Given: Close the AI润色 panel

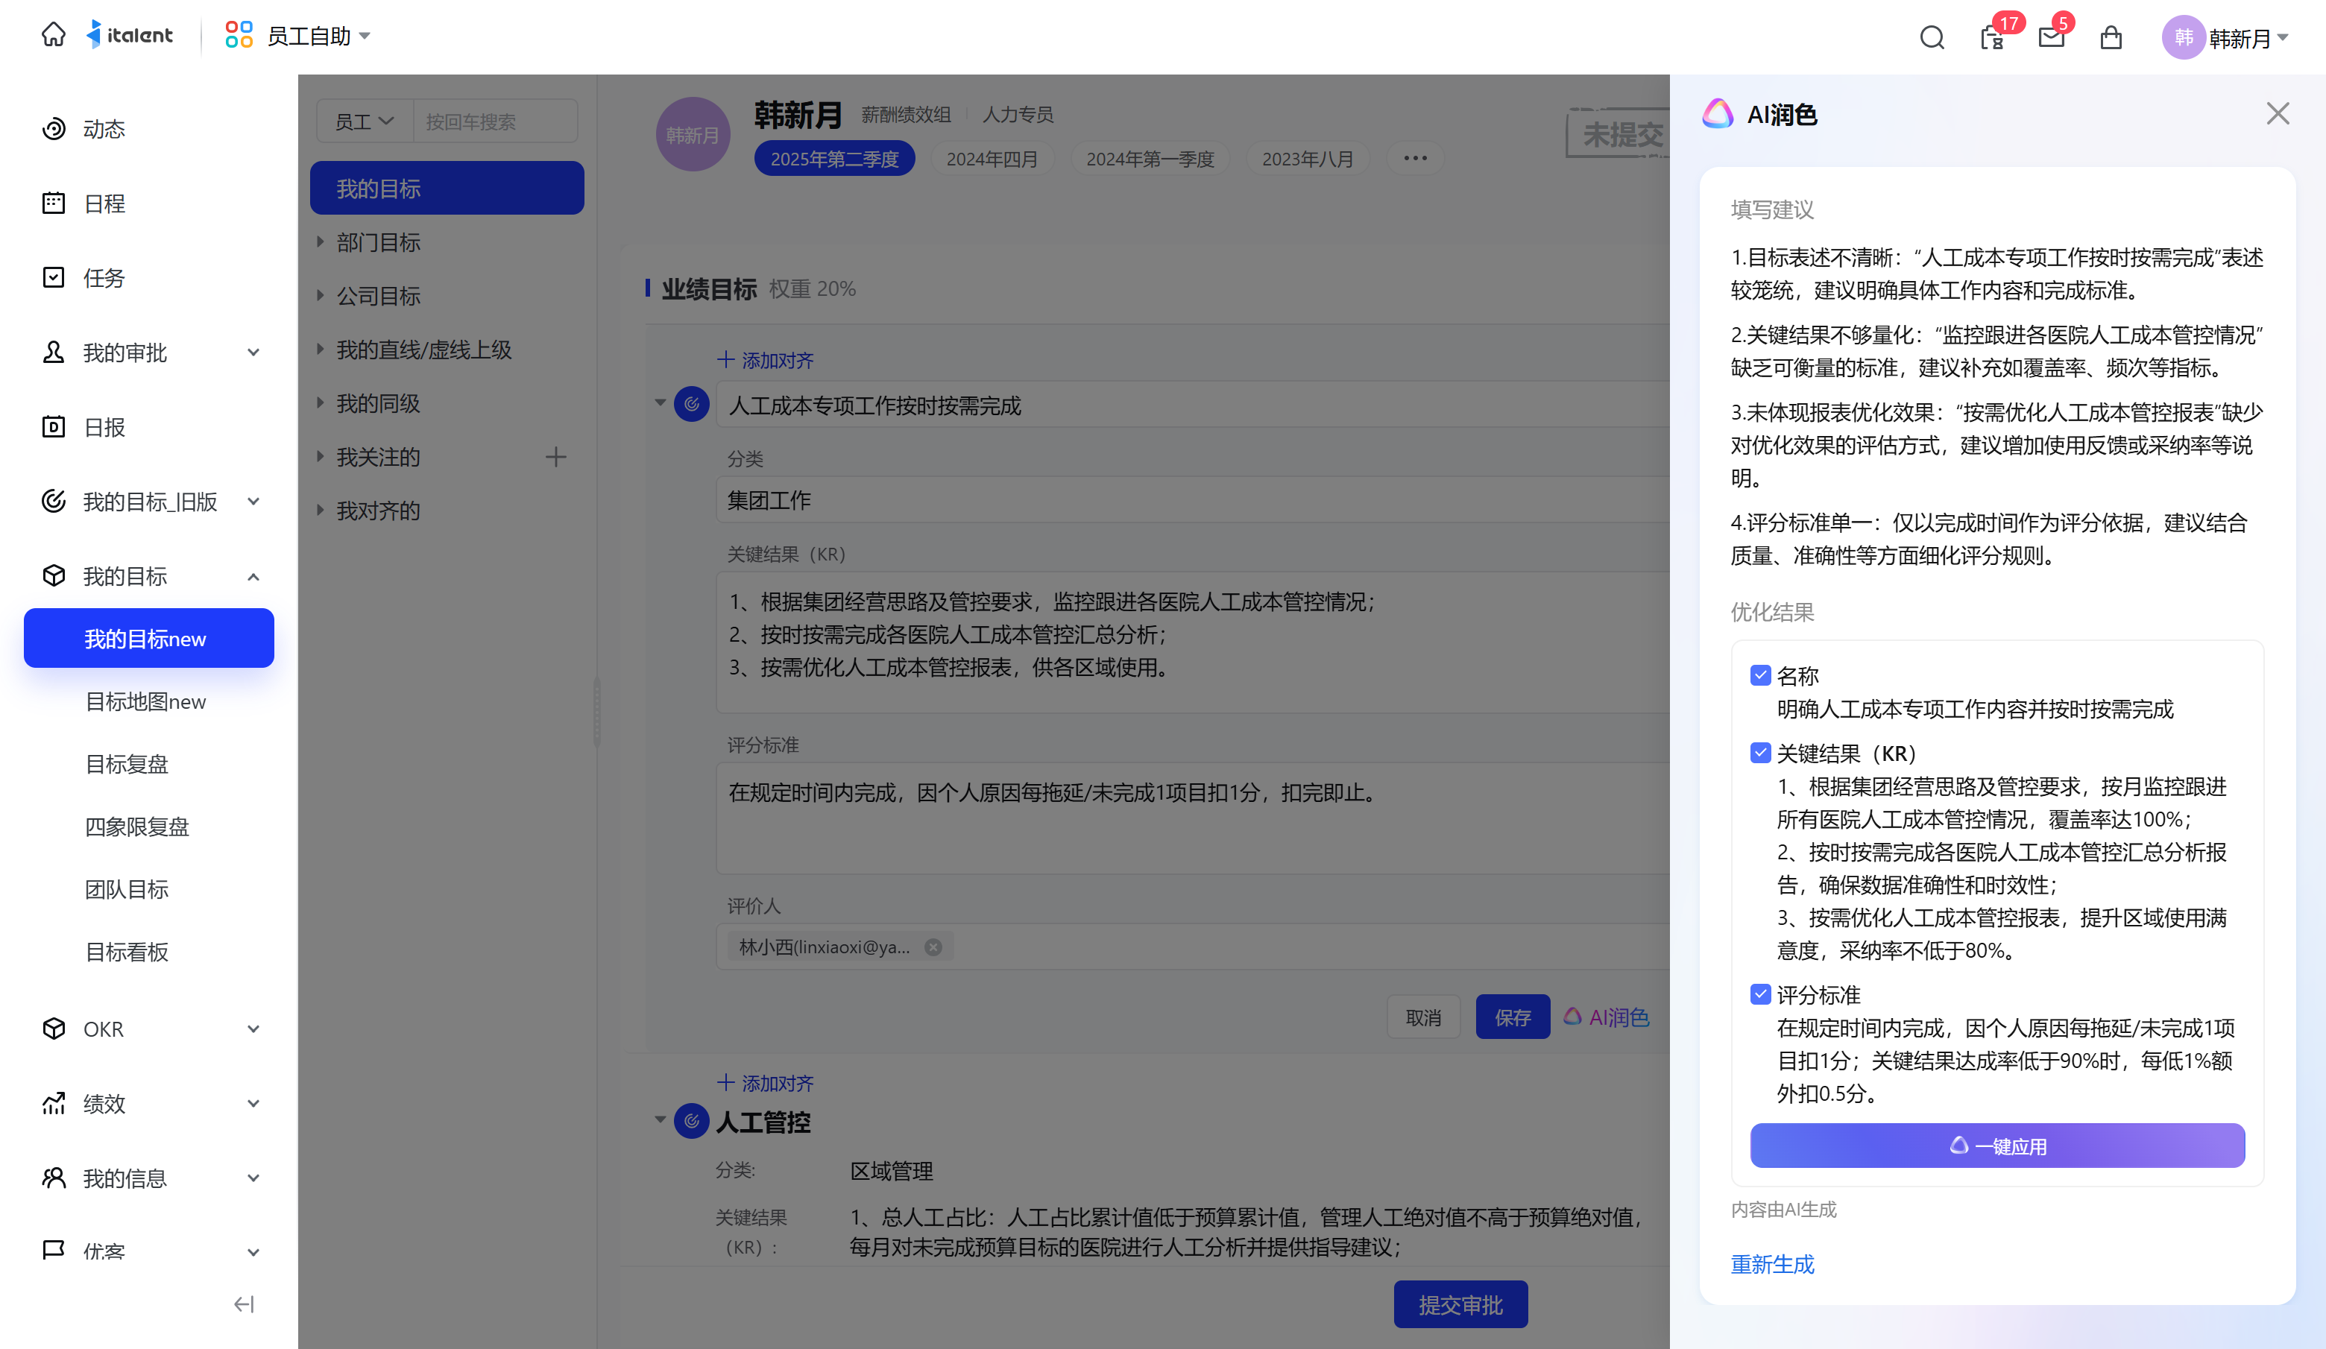Looking at the screenshot, I should coord(2277,113).
